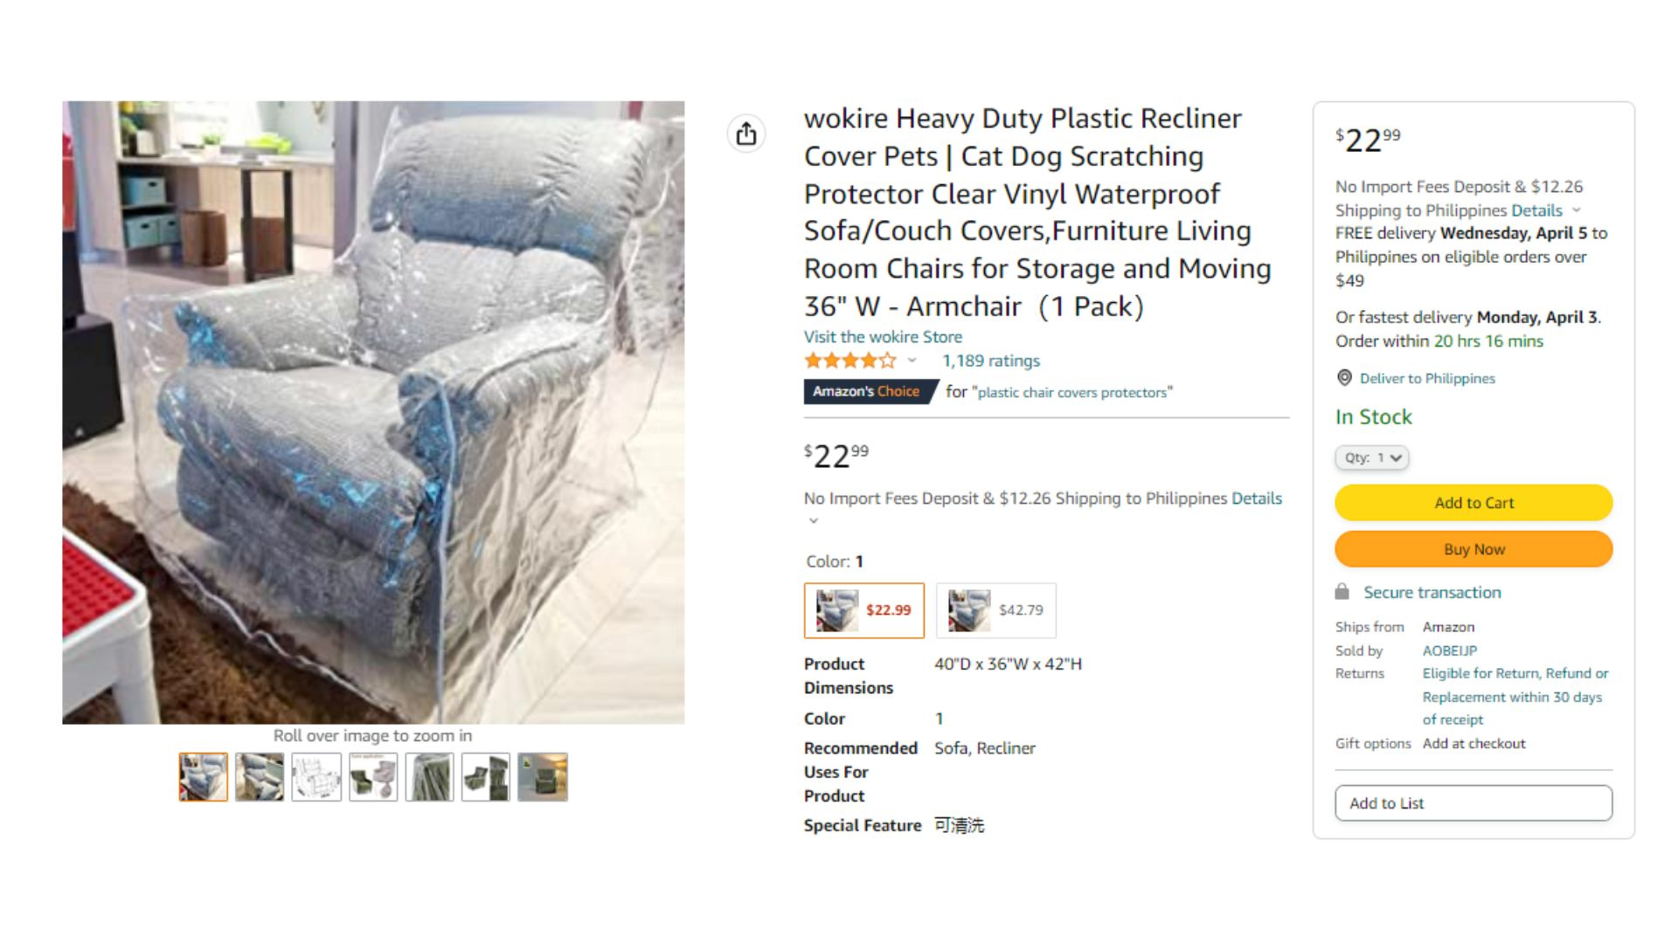Click the location pin icon near Deliver to Philippines
The height and width of the screenshot is (943, 1678).
click(1344, 378)
